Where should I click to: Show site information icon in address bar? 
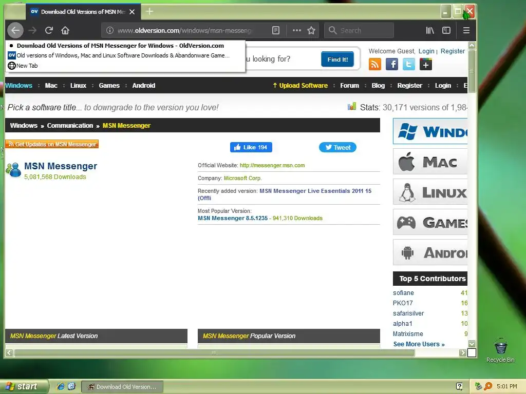[x=110, y=30]
